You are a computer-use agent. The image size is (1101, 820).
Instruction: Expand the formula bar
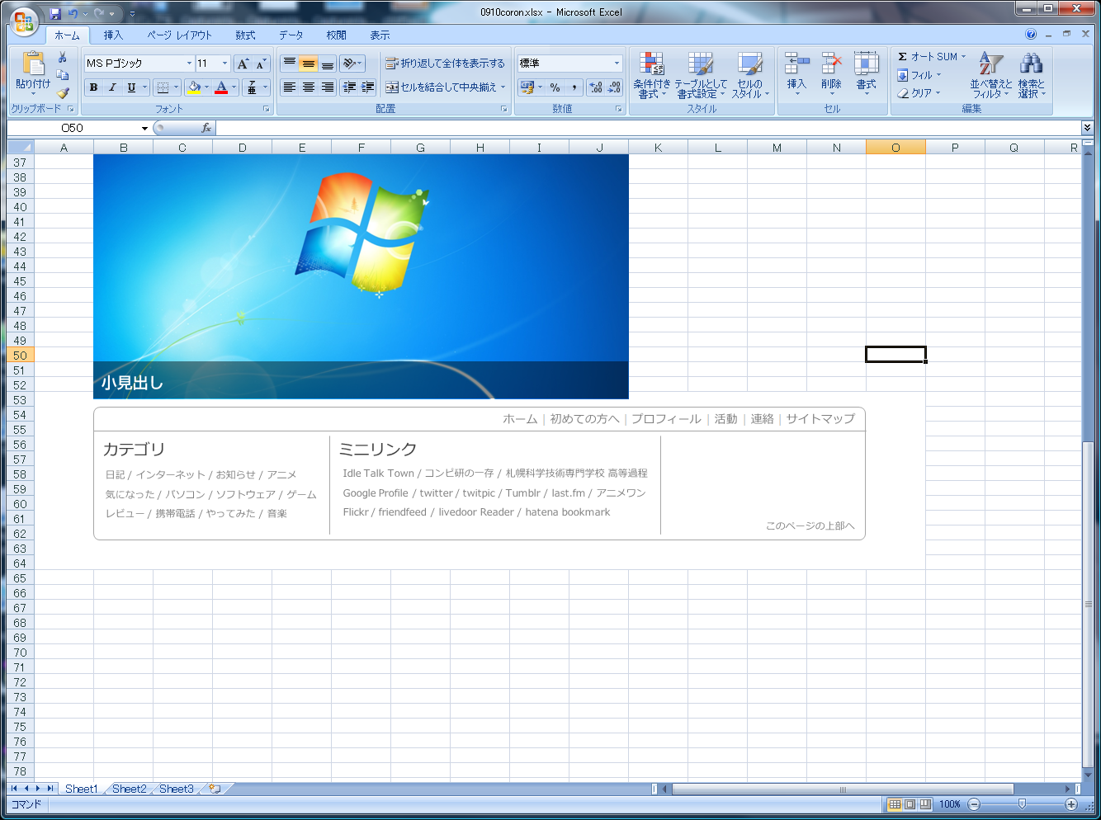click(x=1087, y=128)
